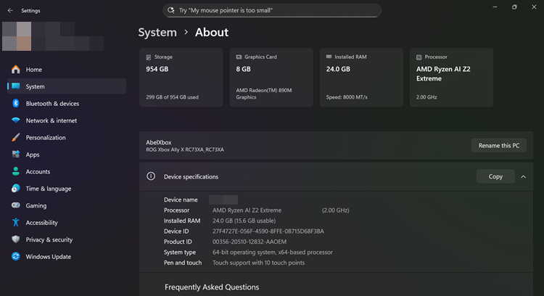The width and height of the screenshot is (544, 296).
Task: Click the Device specifications info icon
Action: click(151, 176)
